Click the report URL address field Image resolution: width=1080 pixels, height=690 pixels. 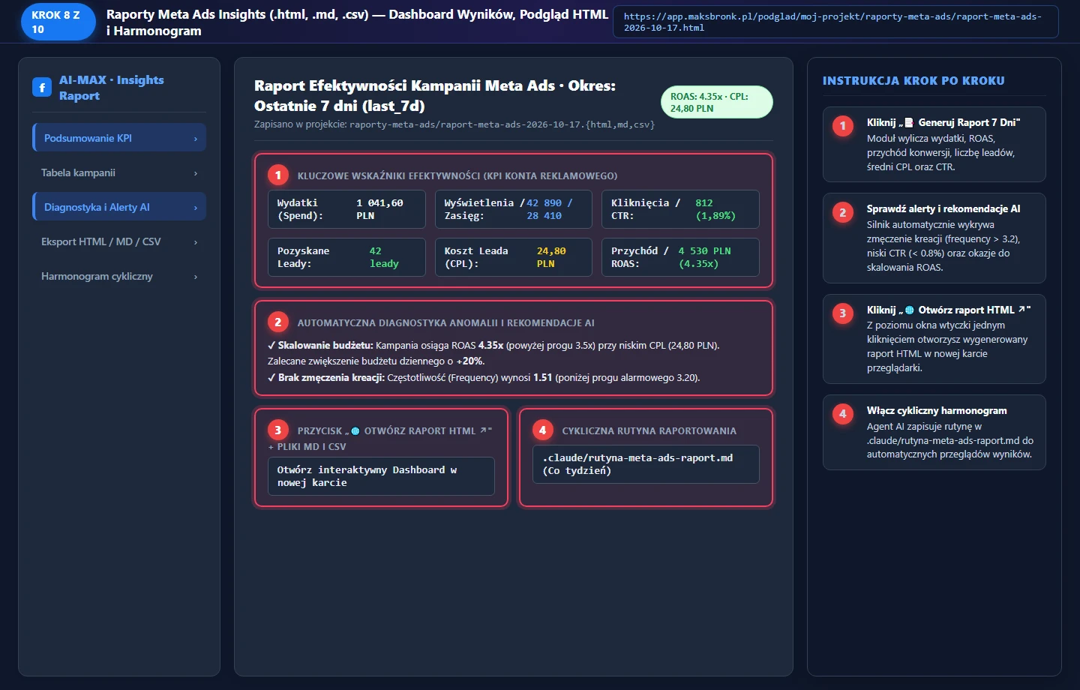point(835,22)
